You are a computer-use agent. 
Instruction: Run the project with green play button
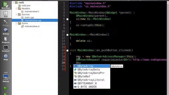(x=6, y=88)
